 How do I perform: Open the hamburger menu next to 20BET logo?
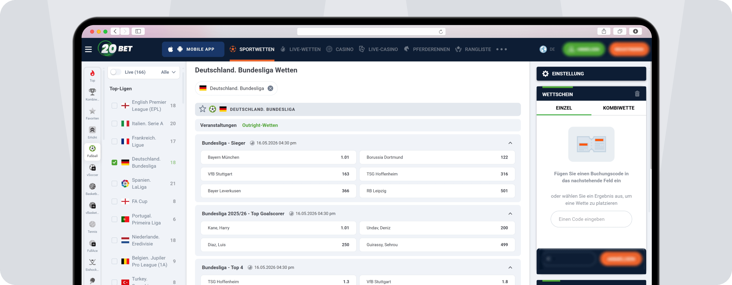[88, 49]
